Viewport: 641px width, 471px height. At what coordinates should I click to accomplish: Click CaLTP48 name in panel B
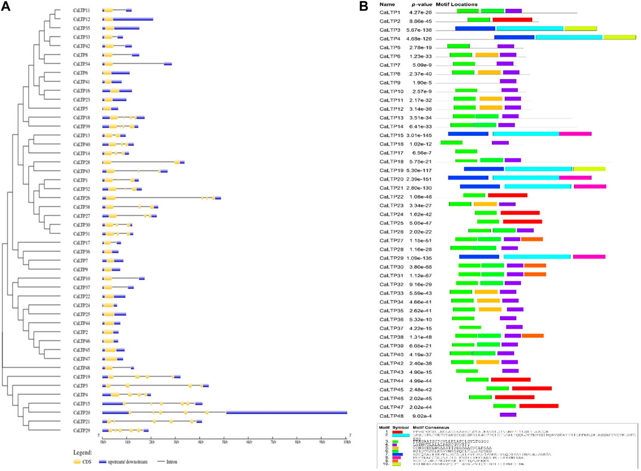coord(391,416)
